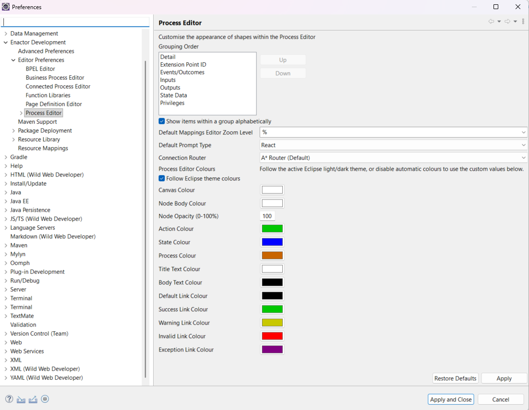
Task: Select Maven Support tree item
Action: click(x=37, y=122)
